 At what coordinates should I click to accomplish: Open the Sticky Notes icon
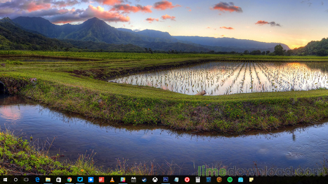point(251,180)
